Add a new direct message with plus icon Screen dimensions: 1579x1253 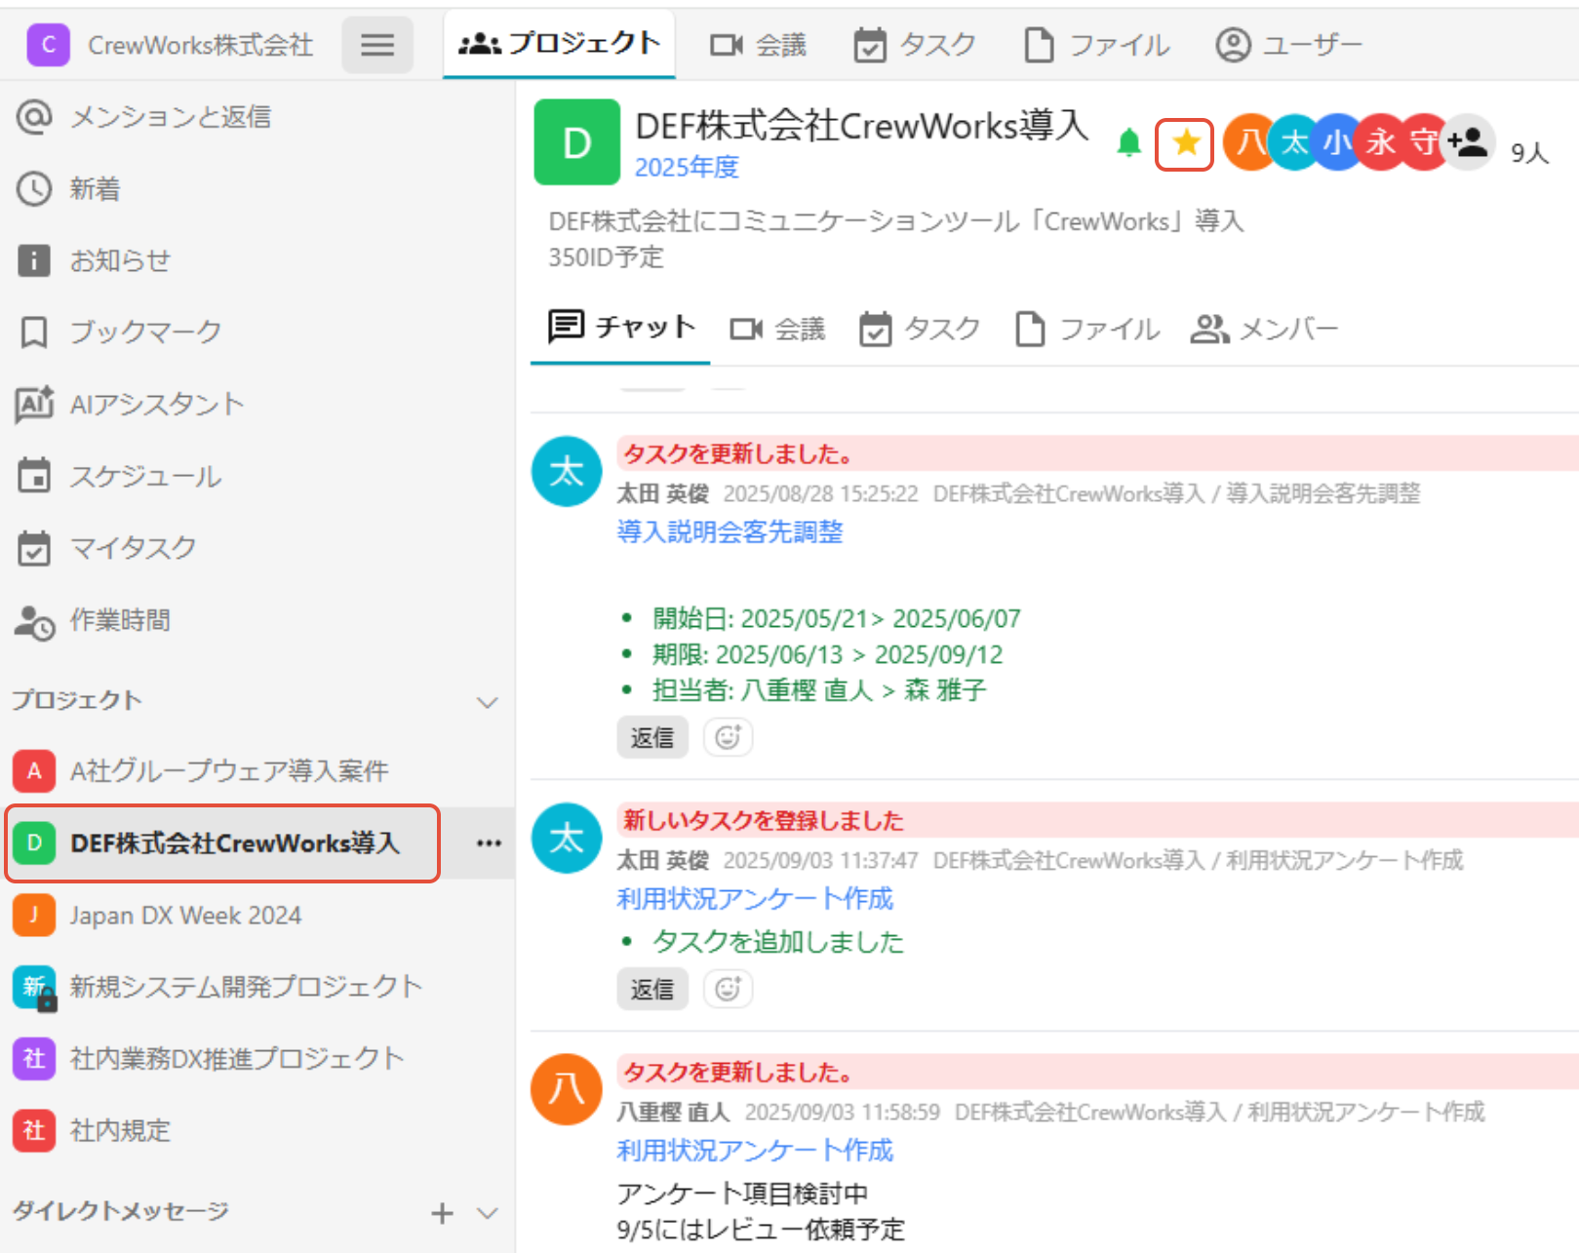(442, 1213)
